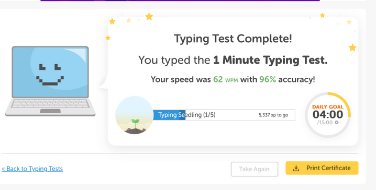This screenshot has height=190, width=376.
Task: Click the seedling plant badge icon
Action: pos(134,115)
